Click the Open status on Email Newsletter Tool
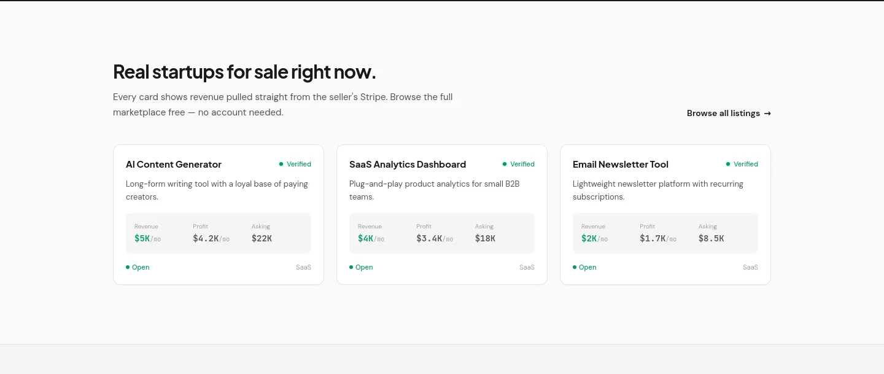The width and height of the screenshot is (884, 374). (x=584, y=267)
